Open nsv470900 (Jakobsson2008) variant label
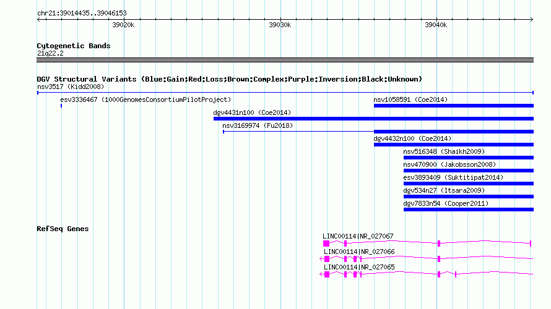Screen dimensions: 551x309 449,164
